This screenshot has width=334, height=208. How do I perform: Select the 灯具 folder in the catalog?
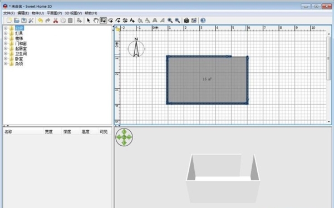coord(16,33)
